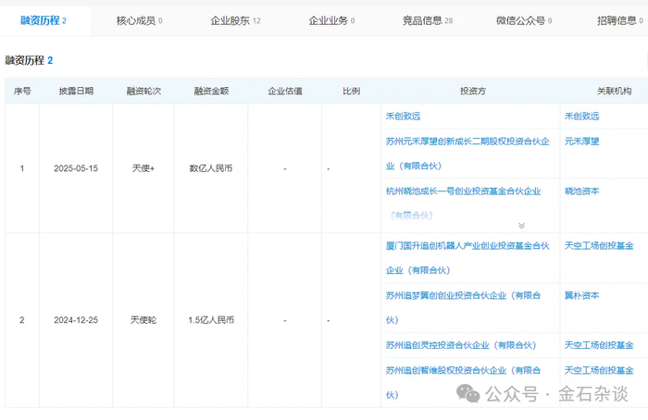648x420 pixels.
Task: Select 比例 column header
Action: [351, 91]
